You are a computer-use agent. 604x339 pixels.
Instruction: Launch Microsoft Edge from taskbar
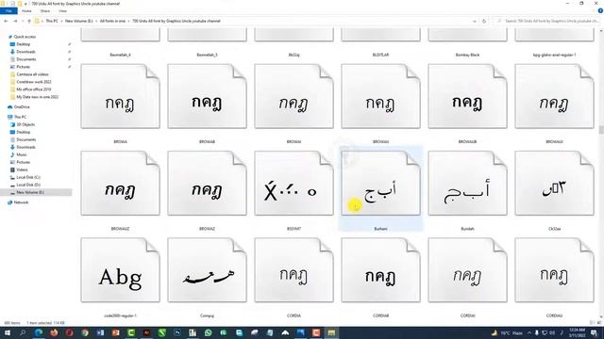(x=39, y=332)
